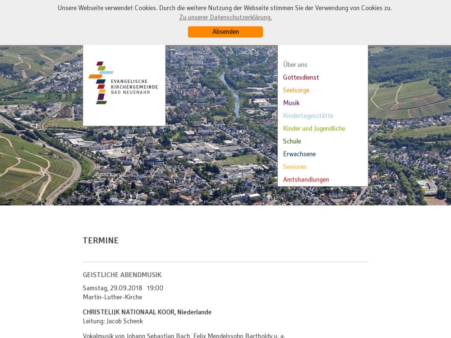
Task: Open the Musik menu entry
Action: (291, 103)
